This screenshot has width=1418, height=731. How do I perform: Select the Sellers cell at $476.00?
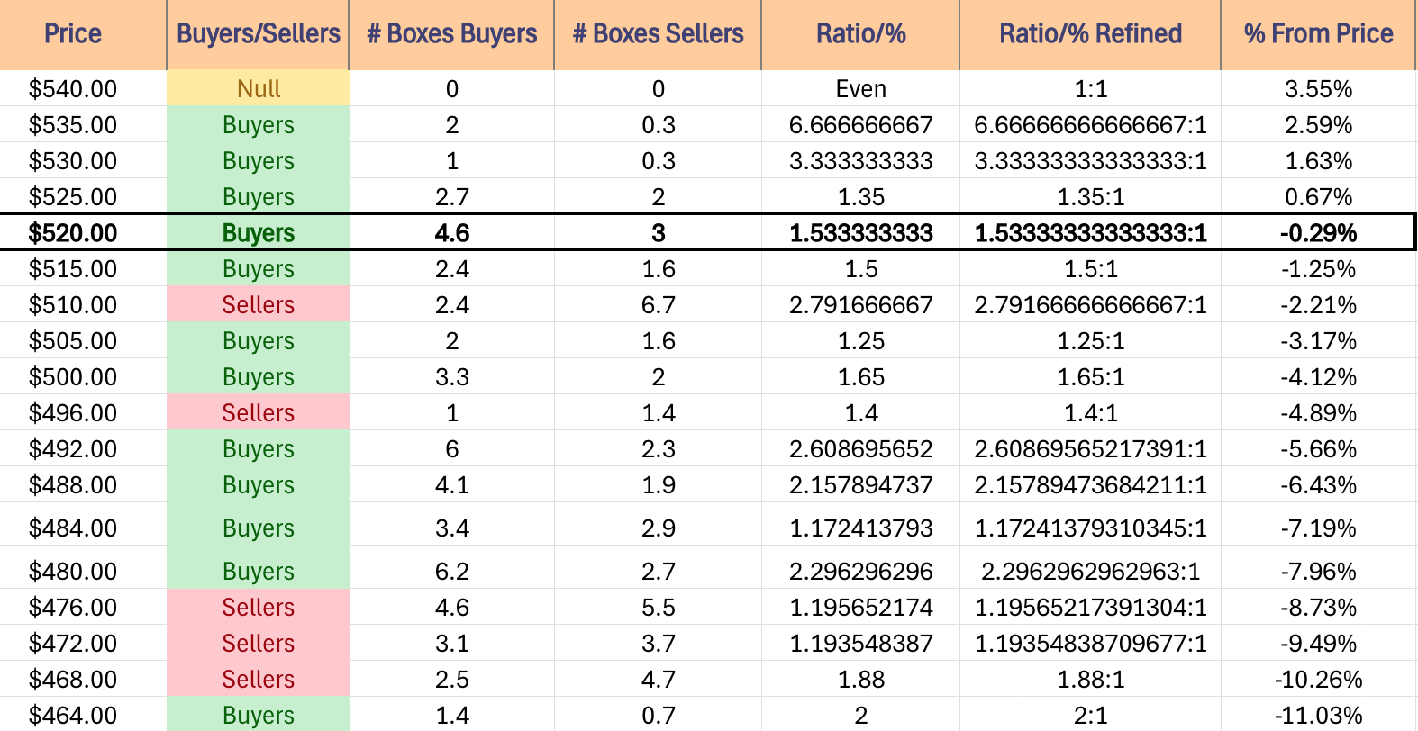pyautogui.click(x=258, y=607)
